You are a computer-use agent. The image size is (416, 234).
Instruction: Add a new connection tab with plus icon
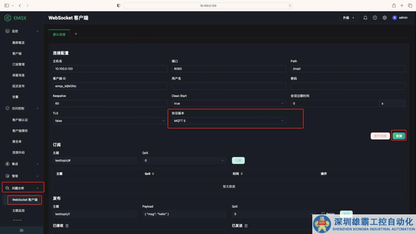(76, 34)
